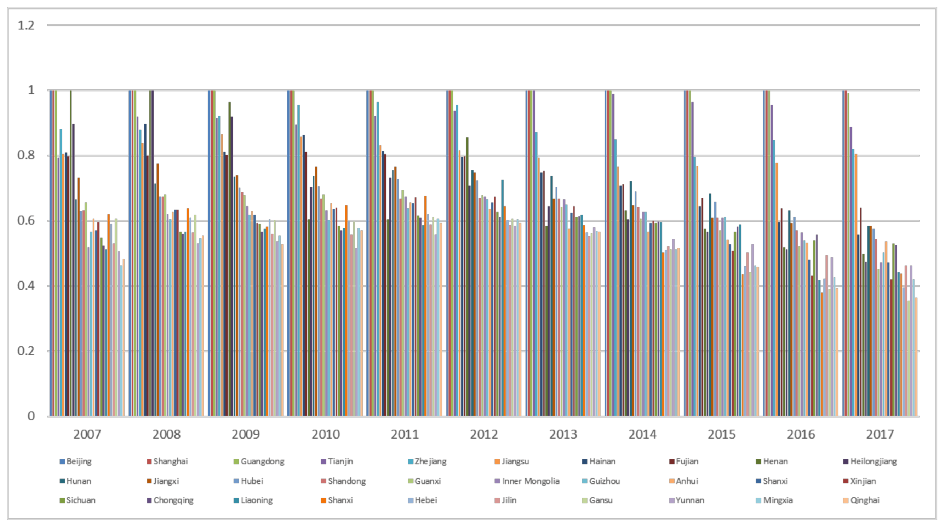Click the 2017 x-axis category label
This screenshot has width=945, height=528.
[880, 435]
